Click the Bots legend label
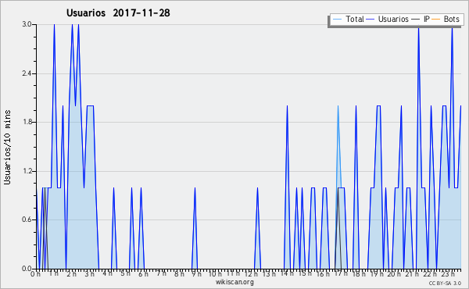Viewport: 469px width, 289px height. point(452,19)
